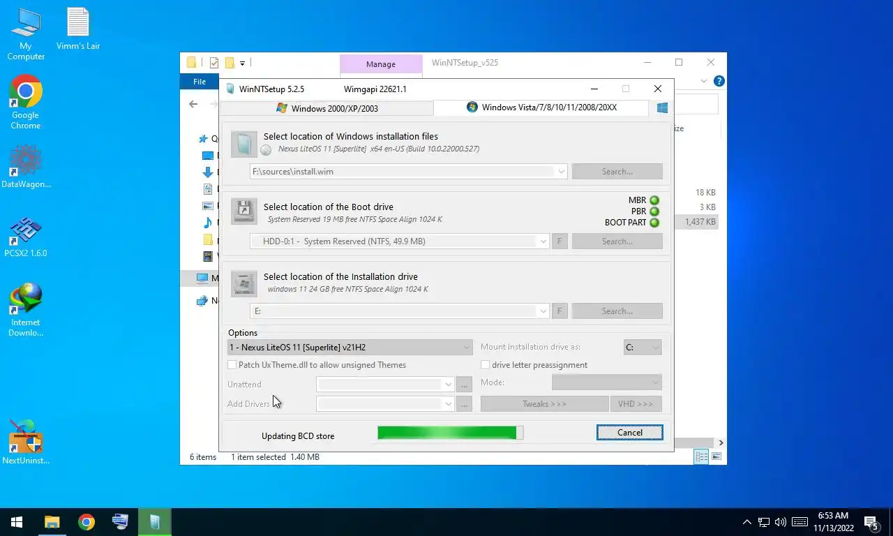
Task: Click Search for Boot drive
Action: coord(617,241)
